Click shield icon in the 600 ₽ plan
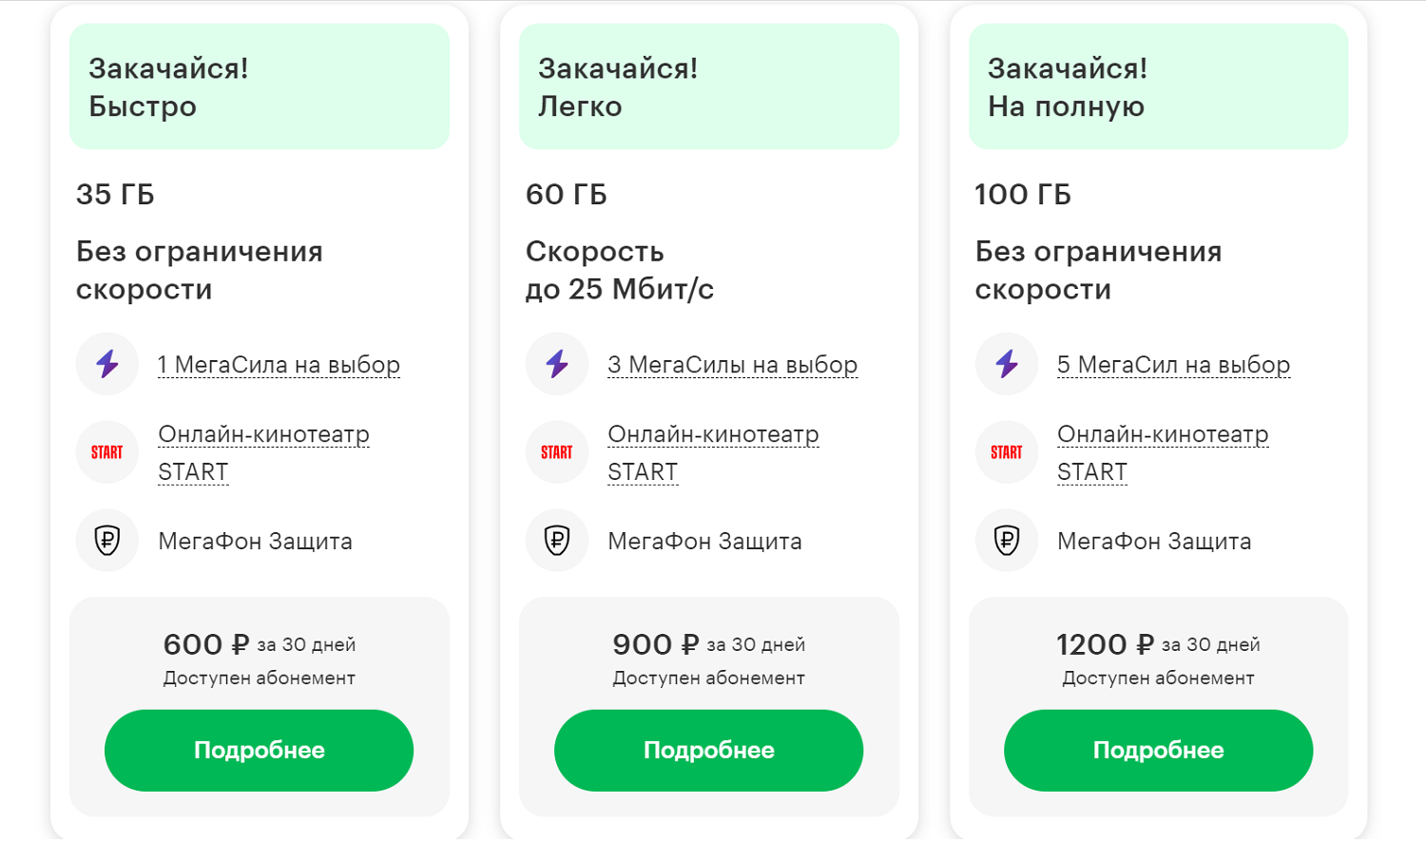 107,541
